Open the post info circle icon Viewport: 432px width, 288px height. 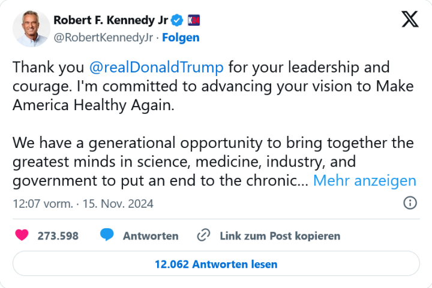coord(410,202)
